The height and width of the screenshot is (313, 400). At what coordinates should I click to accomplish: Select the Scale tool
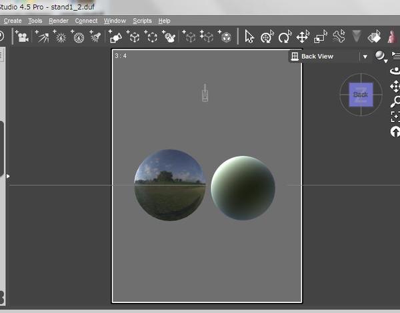321,37
